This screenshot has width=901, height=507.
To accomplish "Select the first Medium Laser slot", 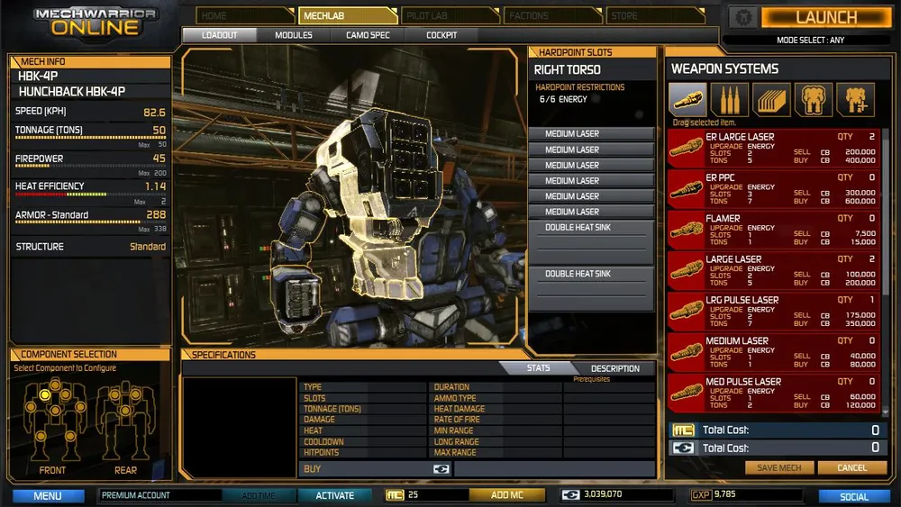I will click(x=591, y=134).
